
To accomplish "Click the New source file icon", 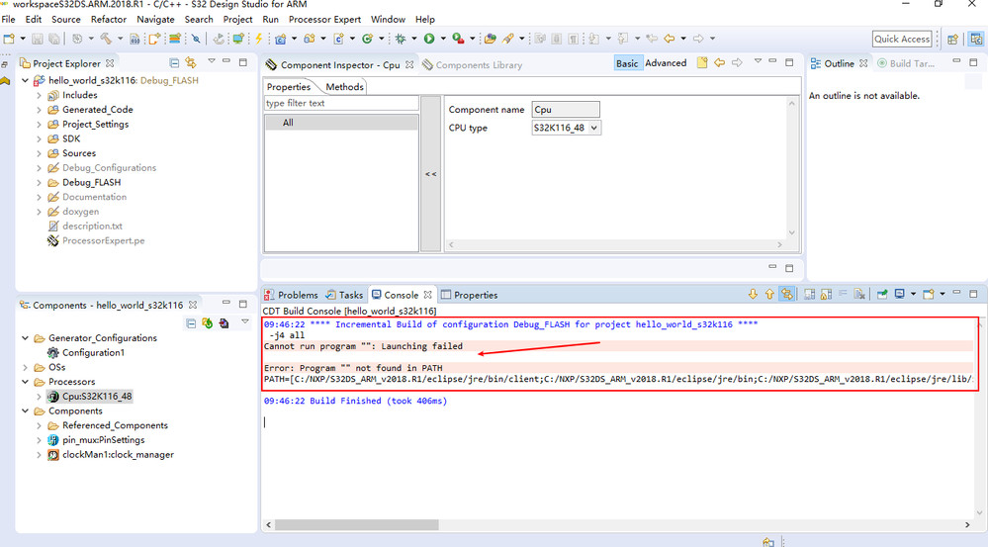I will click(x=338, y=39).
